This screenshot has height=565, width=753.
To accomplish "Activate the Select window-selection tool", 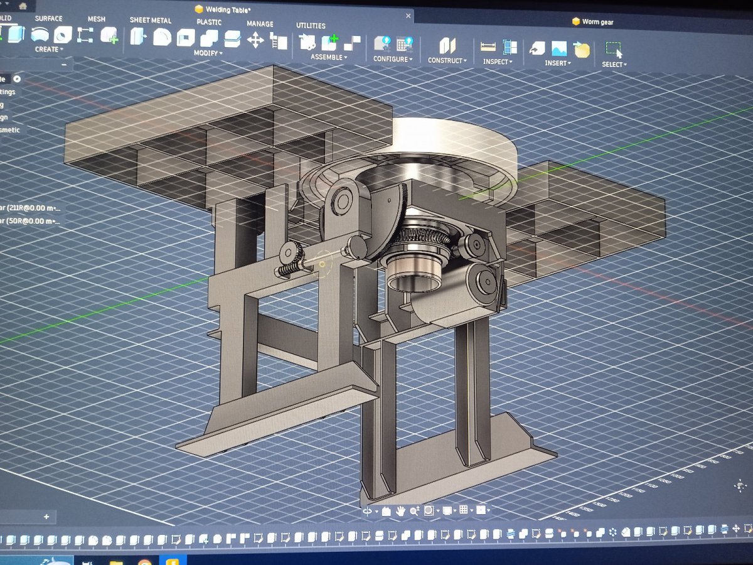I will 614,50.
